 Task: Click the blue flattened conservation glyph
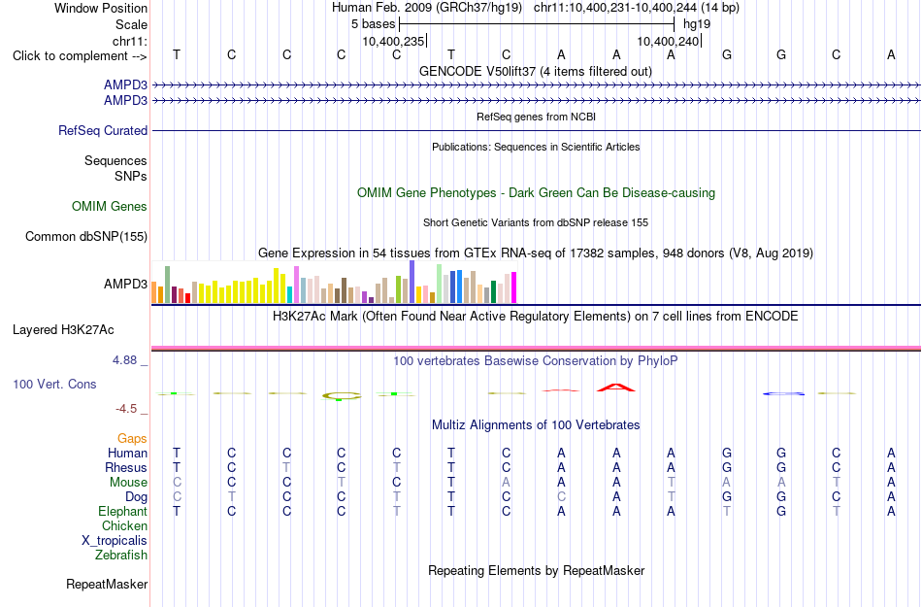pos(783,393)
